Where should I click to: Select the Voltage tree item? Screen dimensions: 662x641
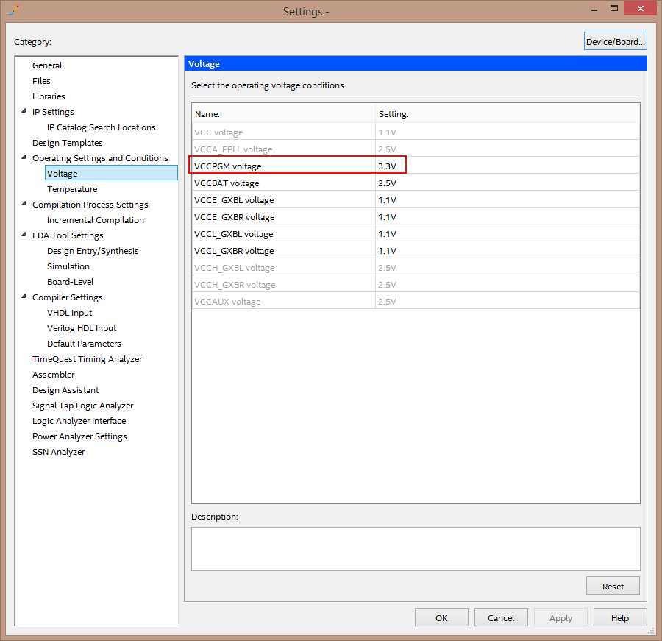pyautogui.click(x=112, y=173)
